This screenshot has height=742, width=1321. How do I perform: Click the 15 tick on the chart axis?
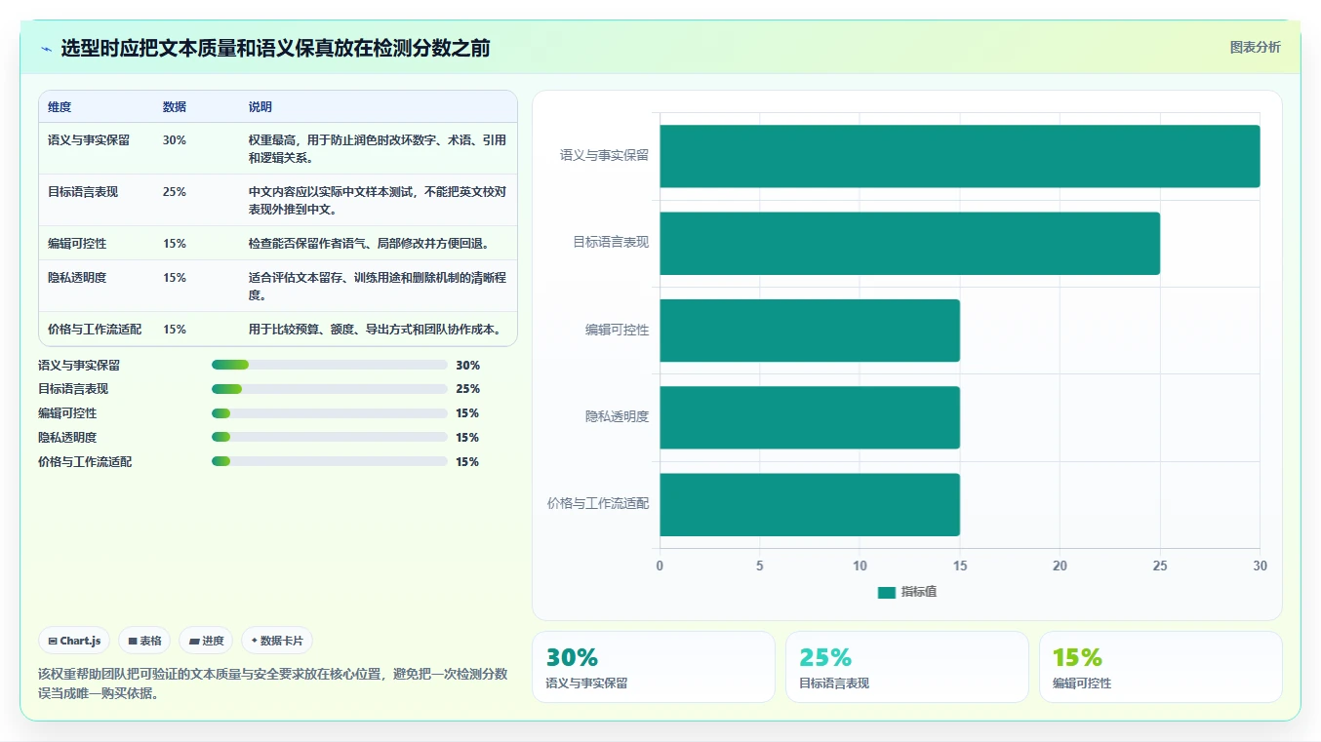960,566
